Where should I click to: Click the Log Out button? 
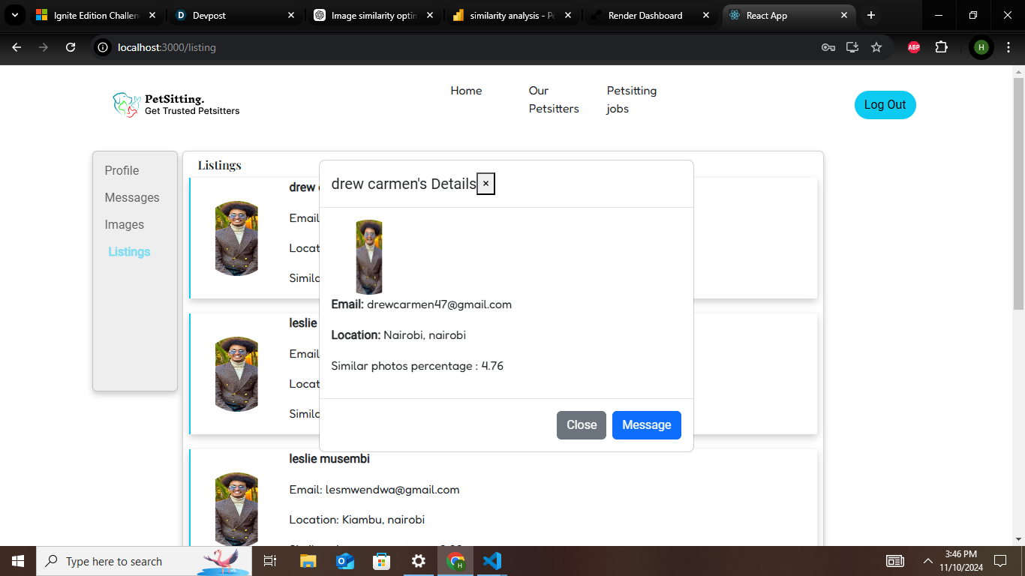885,105
